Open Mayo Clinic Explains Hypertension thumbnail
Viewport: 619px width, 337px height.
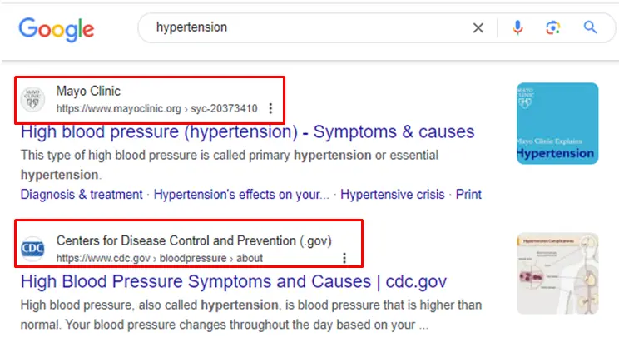click(x=557, y=123)
